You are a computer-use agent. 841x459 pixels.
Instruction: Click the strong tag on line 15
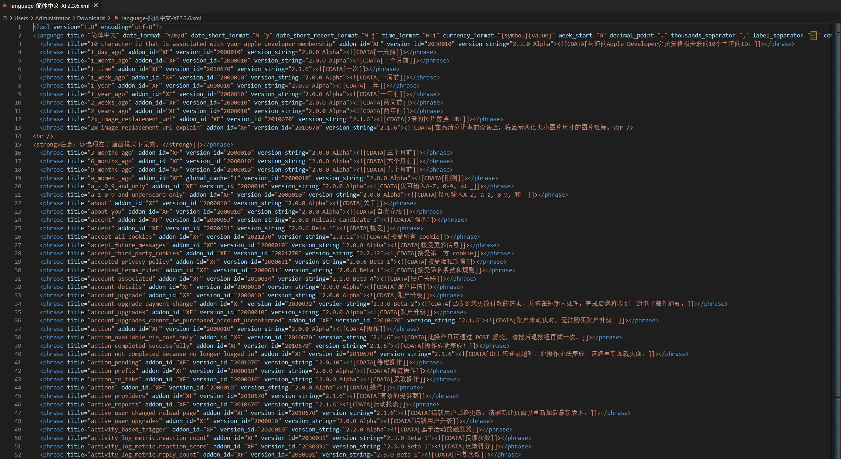46,144
